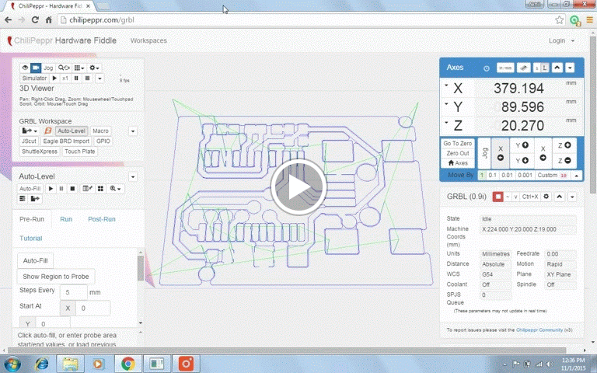Click the red GRBL feedhold stop button
The height and width of the screenshot is (373, 597).
tap(498, 197)
